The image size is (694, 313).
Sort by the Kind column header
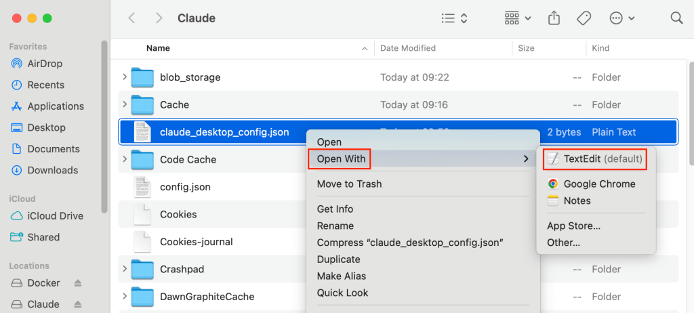pyautogui.click(x=600, y=48)
